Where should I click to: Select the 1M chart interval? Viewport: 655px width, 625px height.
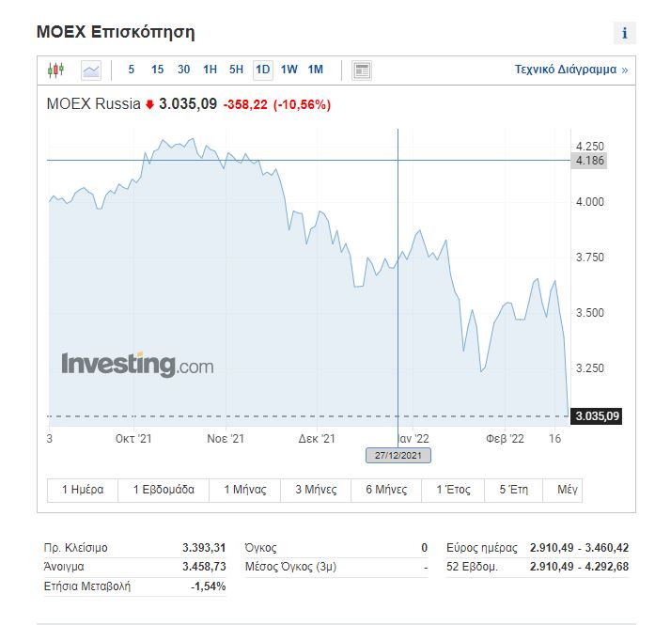315,70
